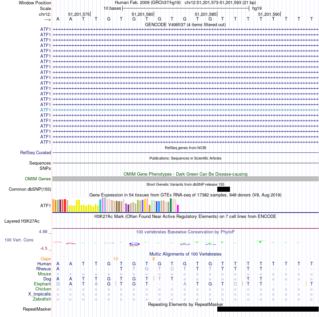Viewport: 319px width, 317px height.
Task: Open the RefSeq Curated track label
Action: 35,152
